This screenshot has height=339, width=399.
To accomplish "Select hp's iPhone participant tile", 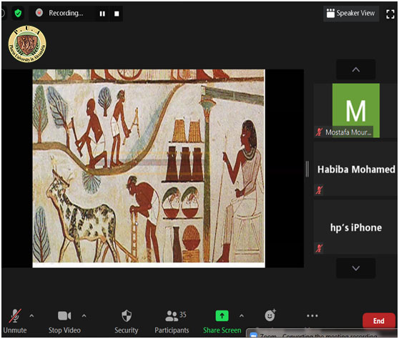I will 355,227.
